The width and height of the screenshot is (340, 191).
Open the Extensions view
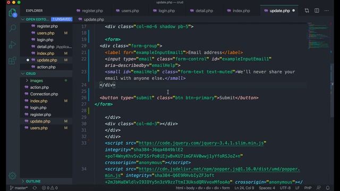pyautogui.click(x=13, y=60)
